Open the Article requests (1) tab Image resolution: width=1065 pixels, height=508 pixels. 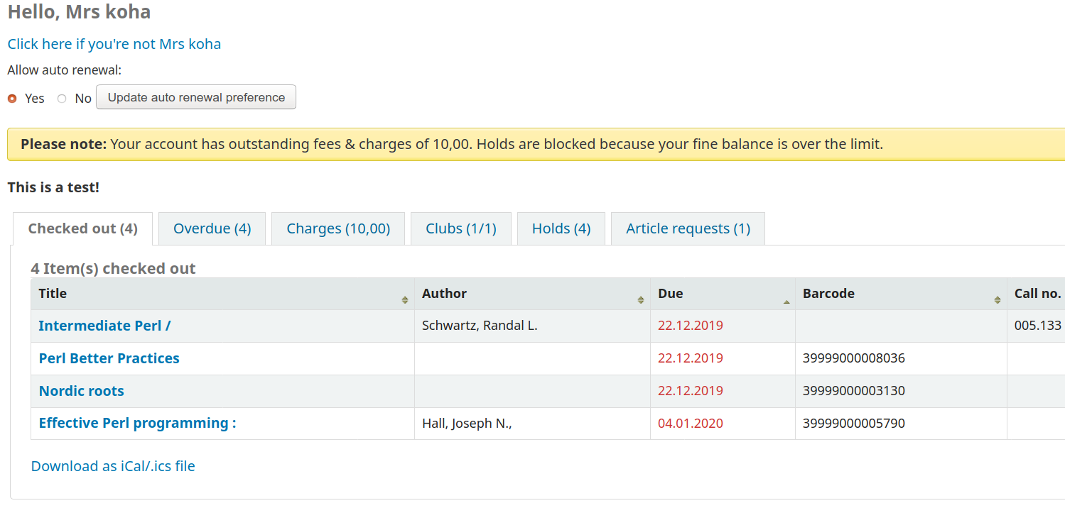[x=687, y=228]
